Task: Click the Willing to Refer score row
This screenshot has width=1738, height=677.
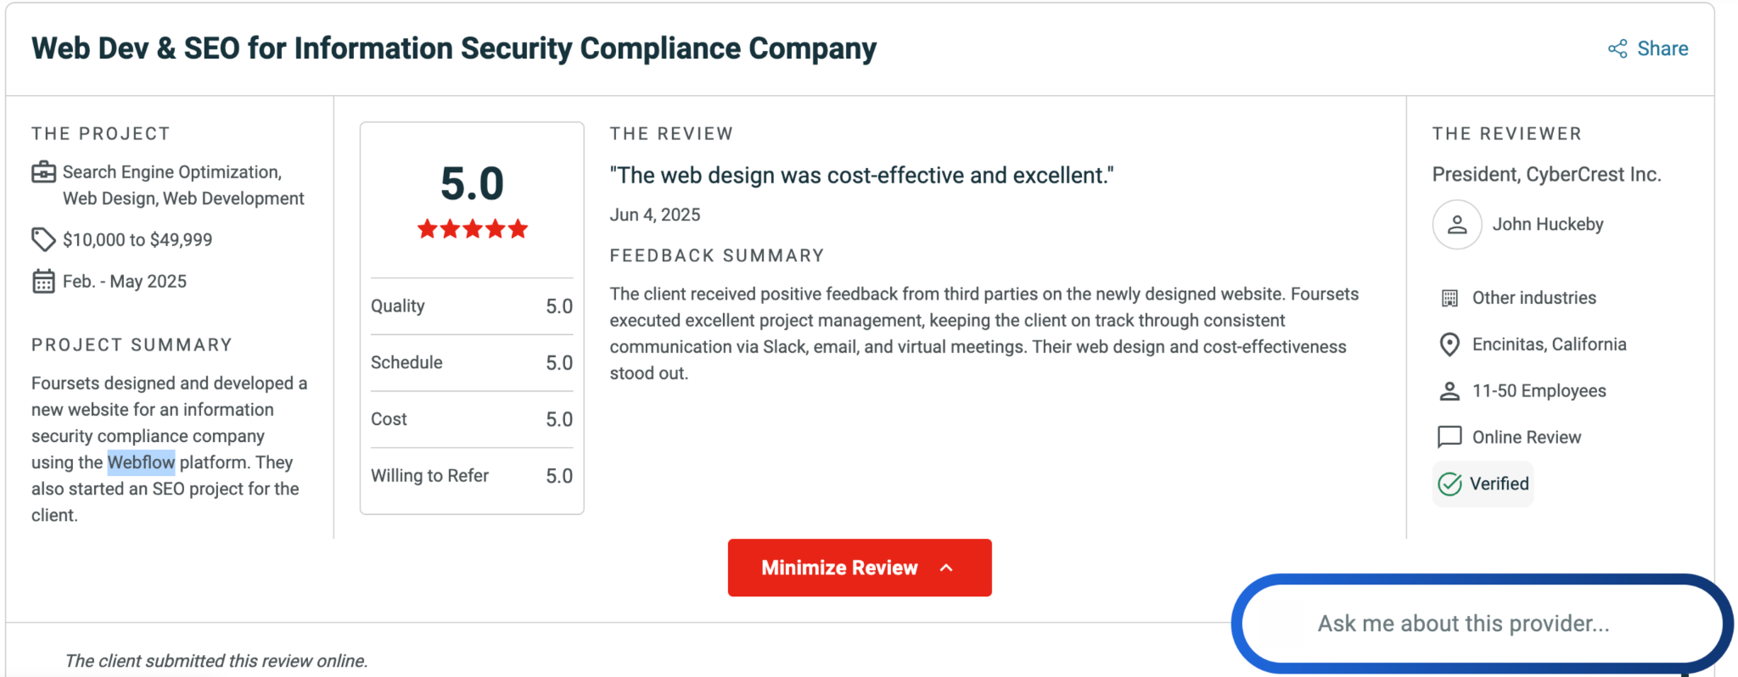Action: [472, 476]
